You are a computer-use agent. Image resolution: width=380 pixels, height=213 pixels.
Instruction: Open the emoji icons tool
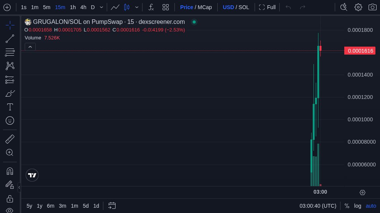[x=10, y=121]
